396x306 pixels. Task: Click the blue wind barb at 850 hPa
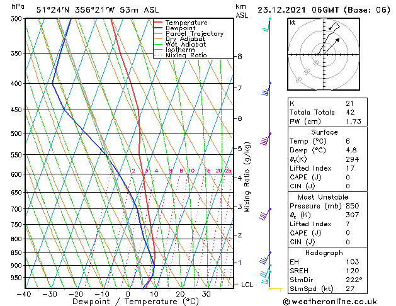[265, 258]
